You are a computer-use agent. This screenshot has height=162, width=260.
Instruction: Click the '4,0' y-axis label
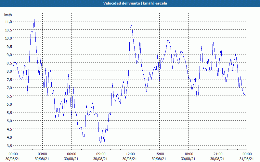pos(9,137)
